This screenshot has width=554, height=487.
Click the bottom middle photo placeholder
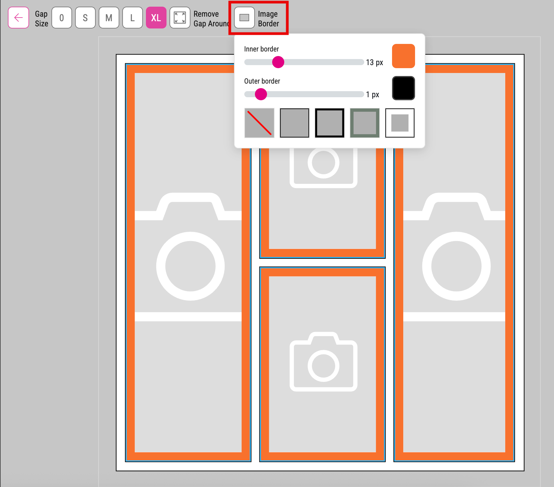click(x=322, y=364)
